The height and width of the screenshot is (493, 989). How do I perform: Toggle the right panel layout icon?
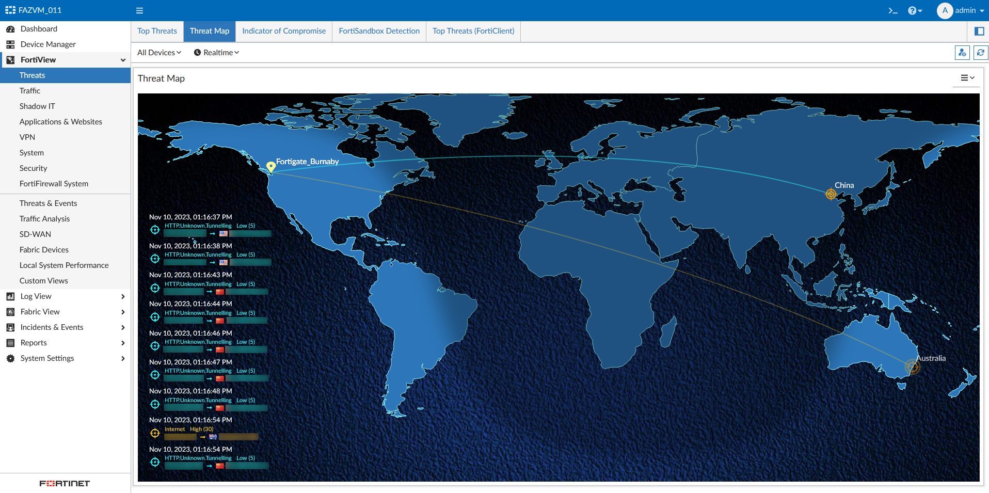(979, 31)
